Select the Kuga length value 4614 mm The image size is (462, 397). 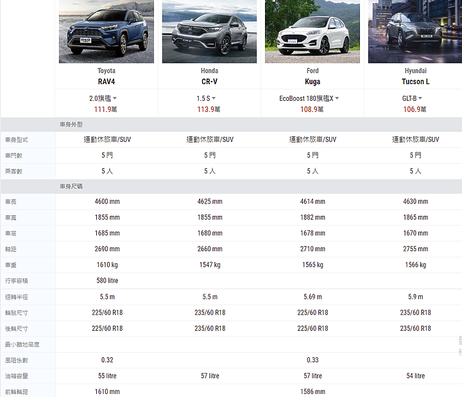[312, 202]
